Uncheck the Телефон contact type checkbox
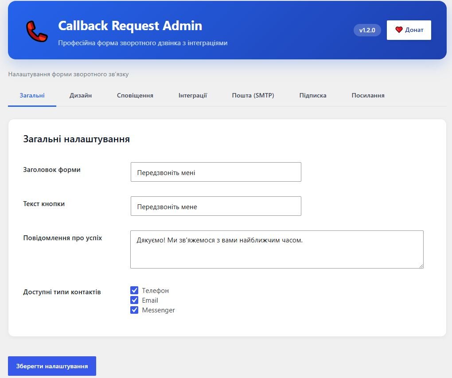The height and width of the screenshot is (378, 452). [134, 290]
